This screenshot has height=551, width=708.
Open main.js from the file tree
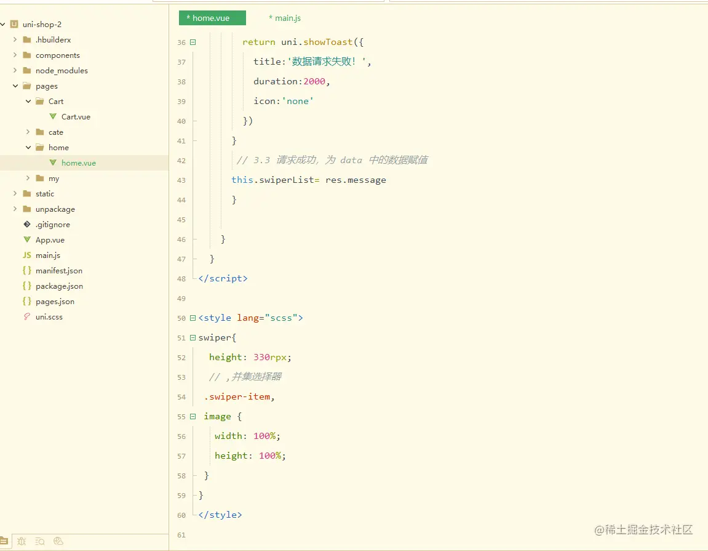[48, 255]
